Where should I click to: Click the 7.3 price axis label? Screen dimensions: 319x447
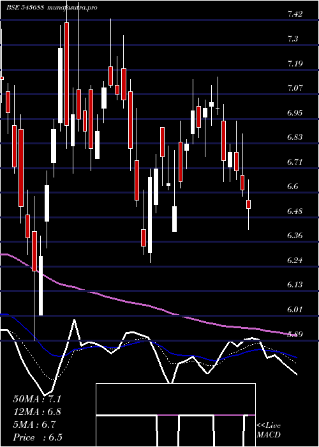(292, 39)
